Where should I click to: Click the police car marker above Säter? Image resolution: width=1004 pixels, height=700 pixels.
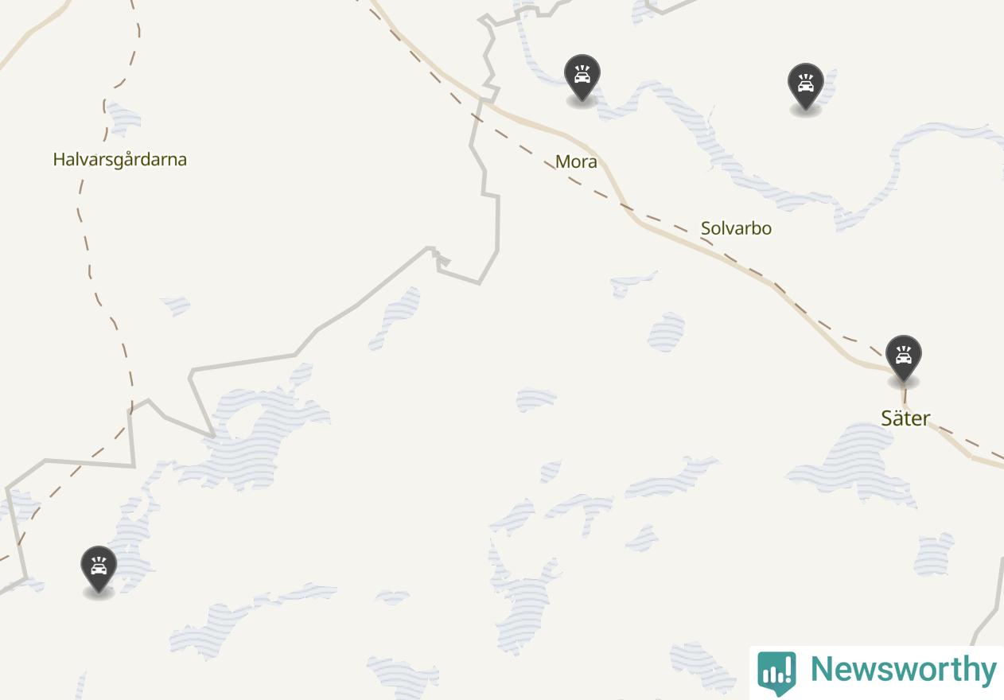(903, 359)
